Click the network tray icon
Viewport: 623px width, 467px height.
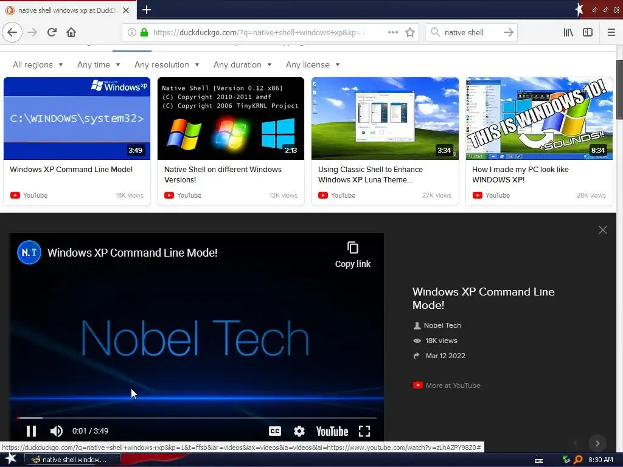coord(566,460)
